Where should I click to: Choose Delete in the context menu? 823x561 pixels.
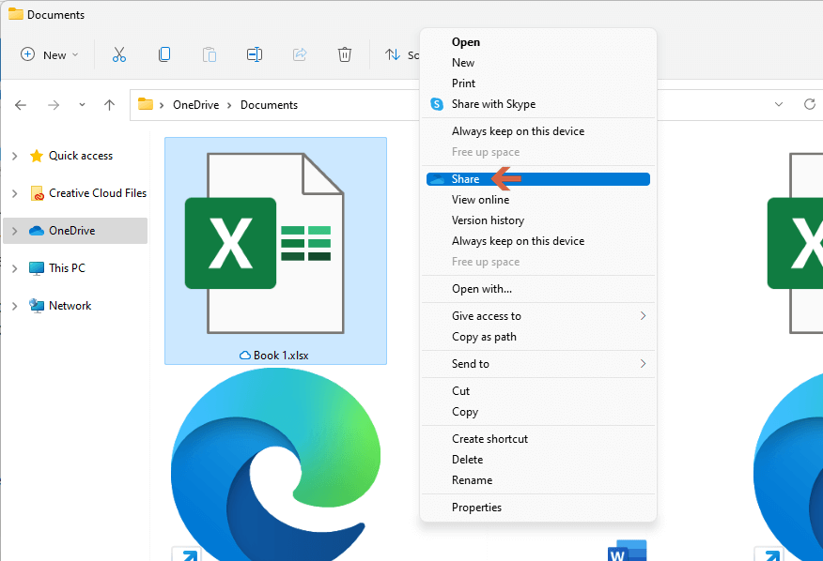tap(538, 460)
